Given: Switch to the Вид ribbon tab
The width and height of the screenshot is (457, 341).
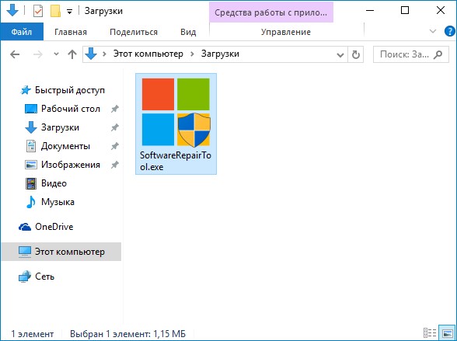Looking at the screenshot, I should pos(188,32).
